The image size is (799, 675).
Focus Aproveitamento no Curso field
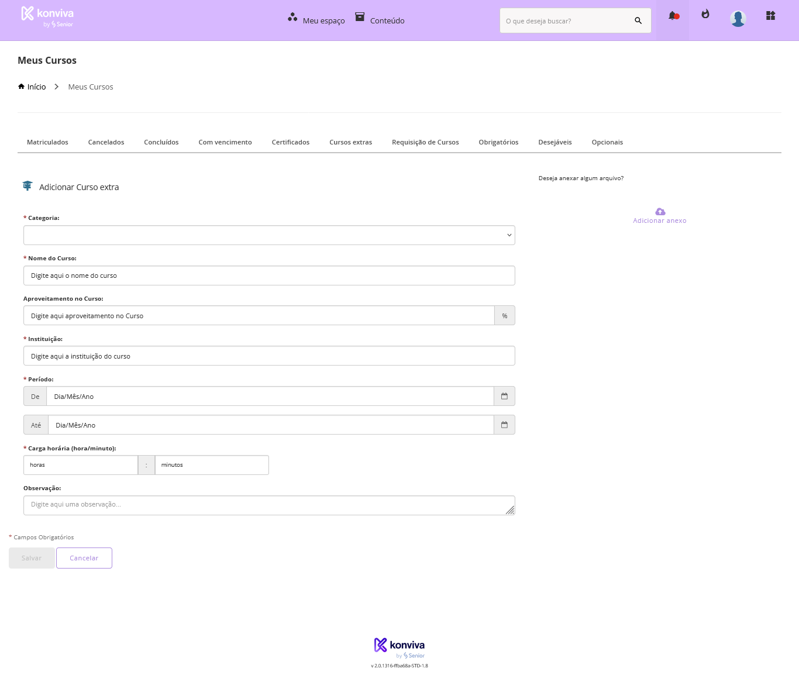(259, 316)
